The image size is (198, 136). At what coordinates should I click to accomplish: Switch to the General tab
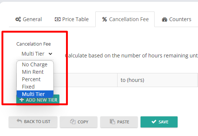pyautogui.click(x=29, y=19)
